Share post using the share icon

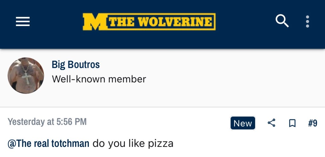coord(271,123)
